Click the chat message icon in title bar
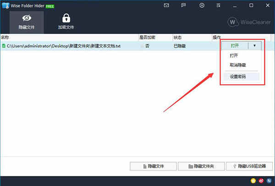The image size is (275, 186). tap(183, 5)
